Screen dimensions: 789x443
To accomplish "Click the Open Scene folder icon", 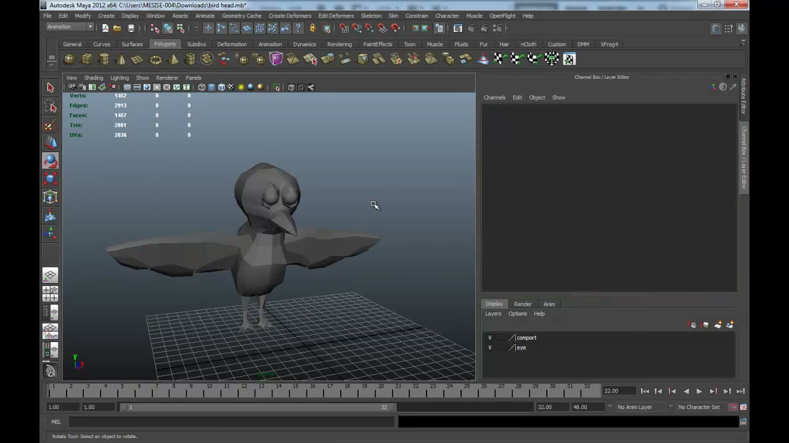I will (117, 28).
